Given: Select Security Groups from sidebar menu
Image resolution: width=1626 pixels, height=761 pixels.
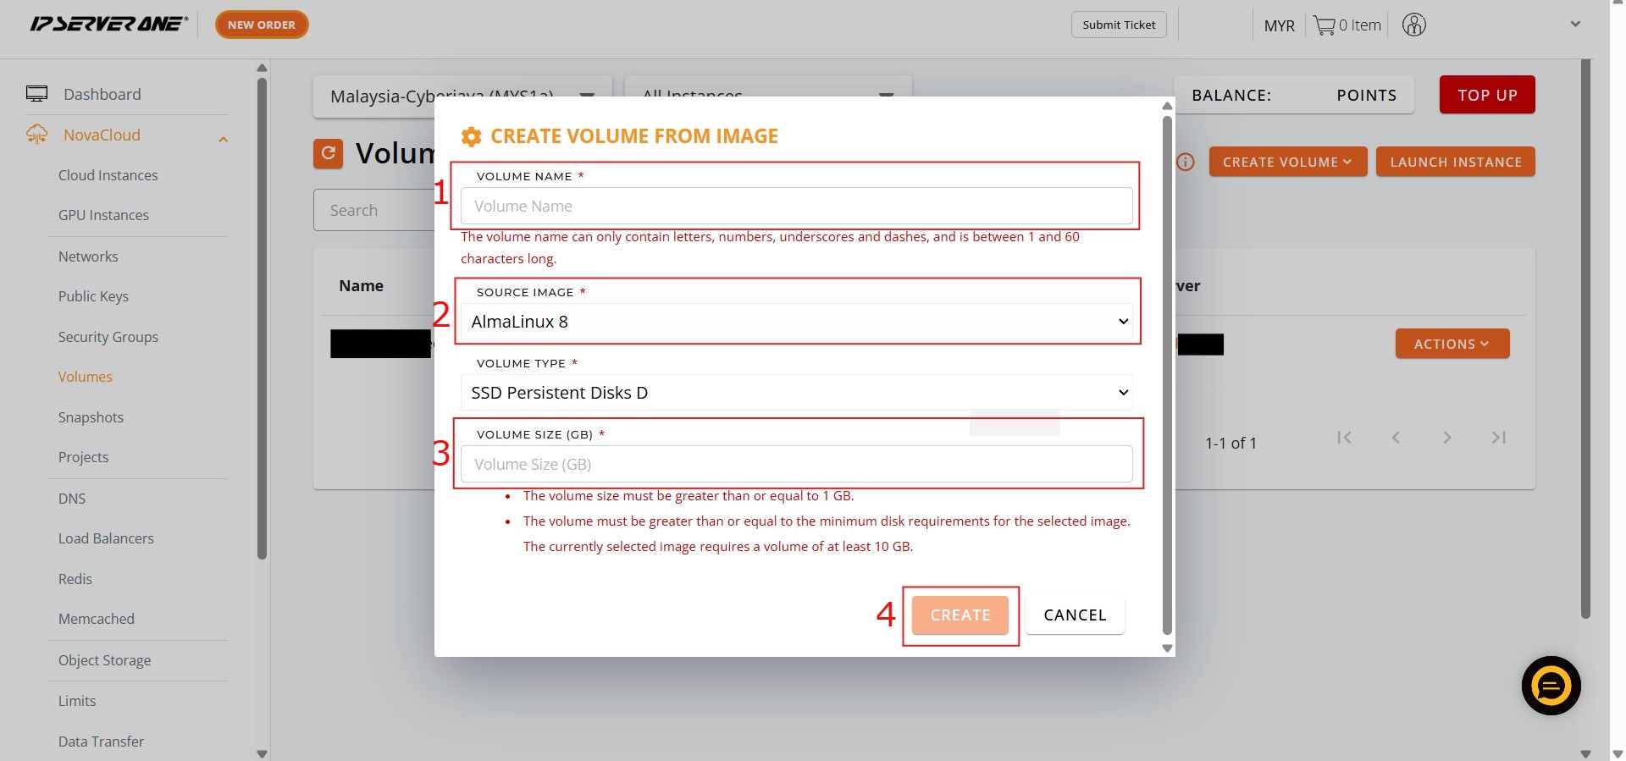Looking at the screenshot, I should [108, 337].
